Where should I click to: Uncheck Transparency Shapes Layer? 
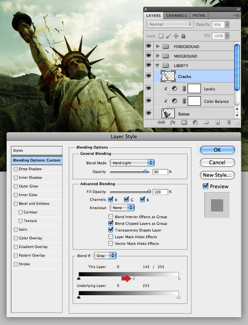pyautogui.click(x=111, y=230)
